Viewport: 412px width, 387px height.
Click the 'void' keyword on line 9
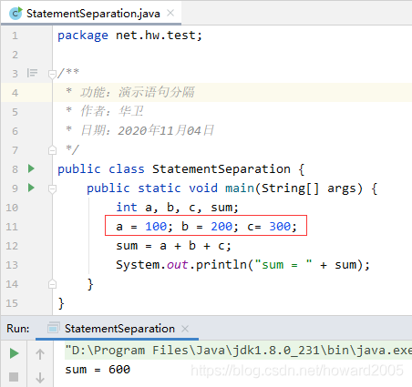(x=203, y=188)
